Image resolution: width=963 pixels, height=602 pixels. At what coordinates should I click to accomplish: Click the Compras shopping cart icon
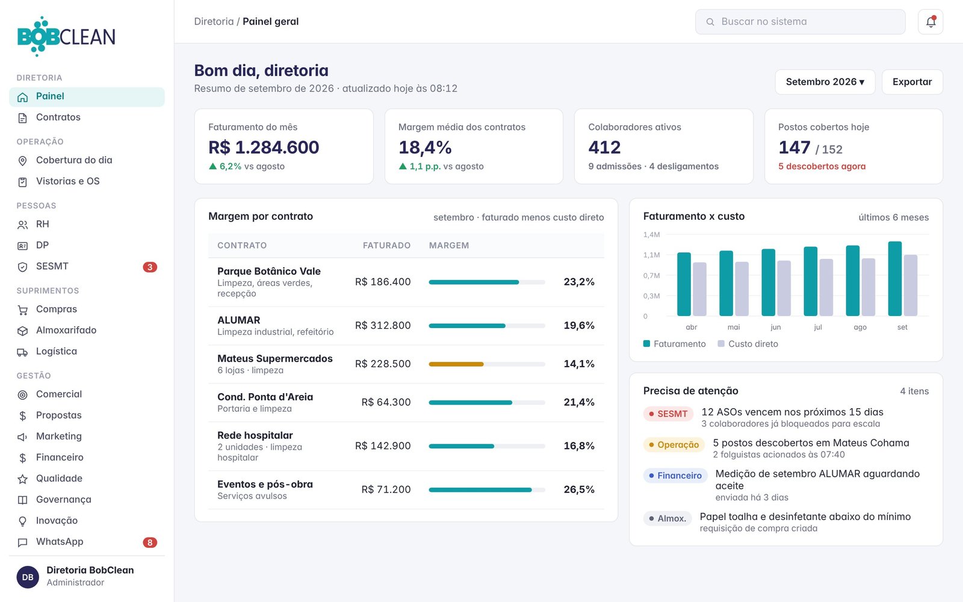[22, 309]
